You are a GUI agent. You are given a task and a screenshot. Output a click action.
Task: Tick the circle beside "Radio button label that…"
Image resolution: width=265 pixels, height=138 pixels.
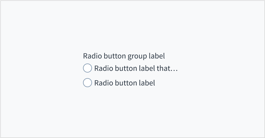[87, 68]
